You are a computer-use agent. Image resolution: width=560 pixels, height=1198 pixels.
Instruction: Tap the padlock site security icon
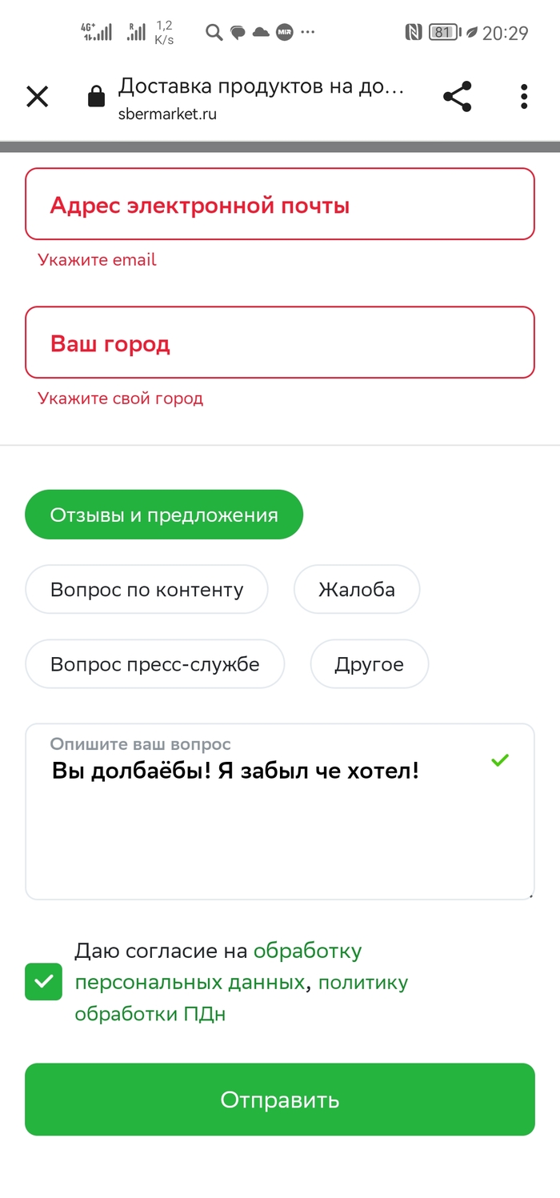tap(96, 98)
